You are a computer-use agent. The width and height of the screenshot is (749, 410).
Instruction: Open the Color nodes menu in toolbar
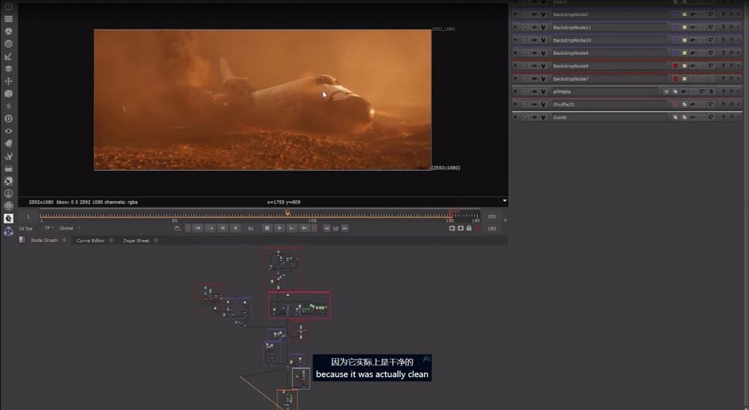click(x=8, y=31)
